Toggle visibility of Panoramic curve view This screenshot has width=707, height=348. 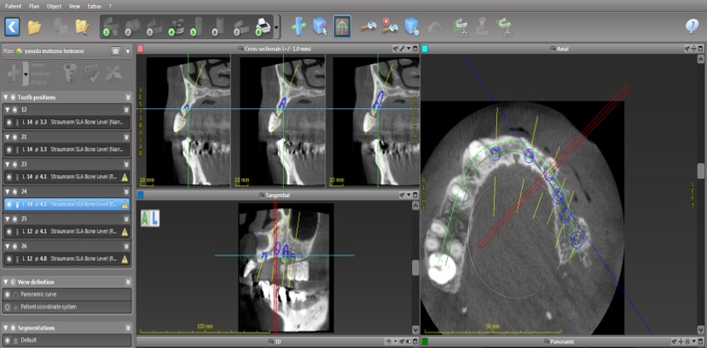(x=9, y=294)
